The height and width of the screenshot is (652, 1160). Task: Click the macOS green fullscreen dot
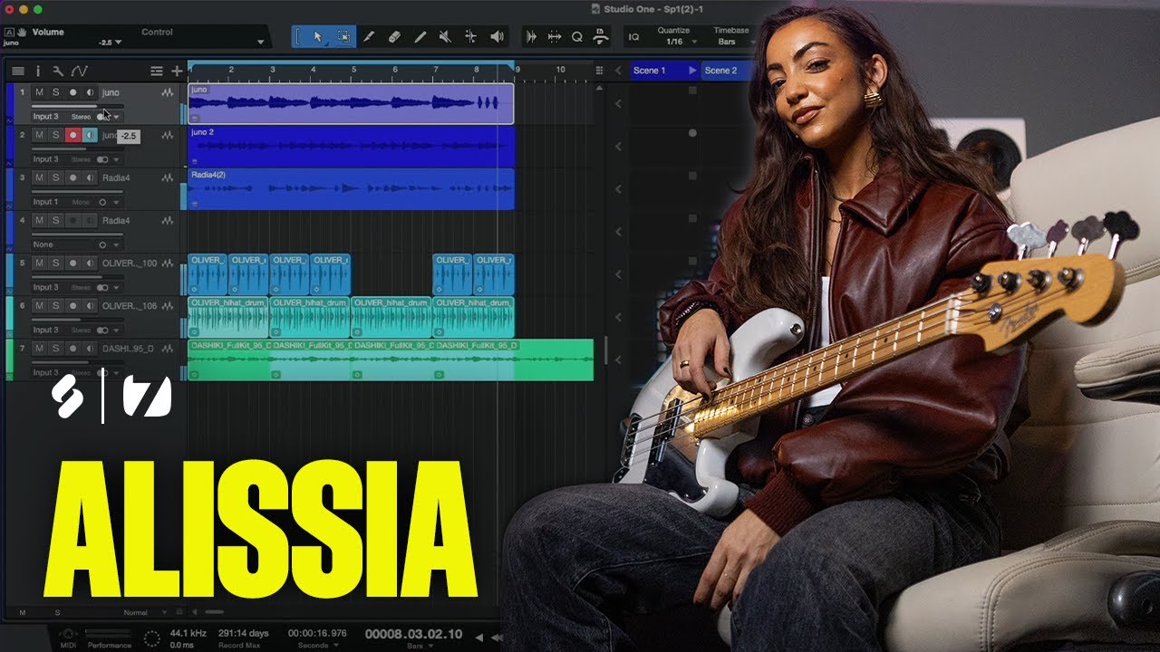click(x=37, y=9)
